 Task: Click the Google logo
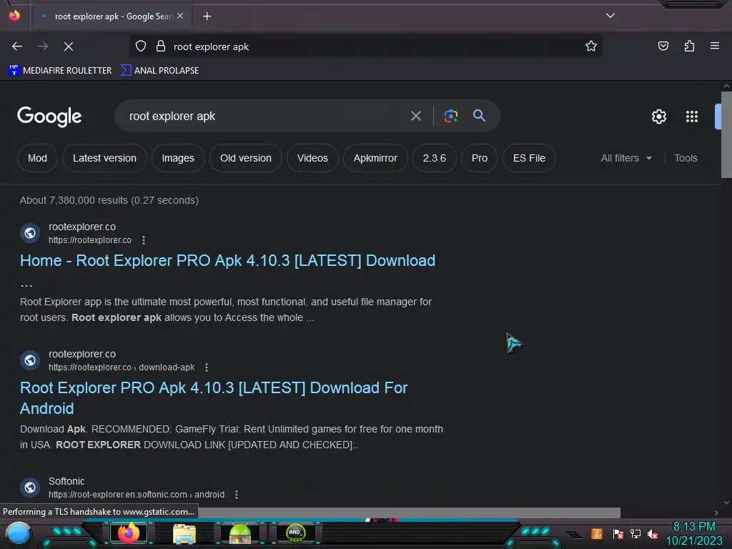(49, 117)
